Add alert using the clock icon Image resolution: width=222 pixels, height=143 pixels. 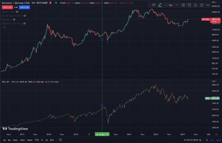pos(189,5)
